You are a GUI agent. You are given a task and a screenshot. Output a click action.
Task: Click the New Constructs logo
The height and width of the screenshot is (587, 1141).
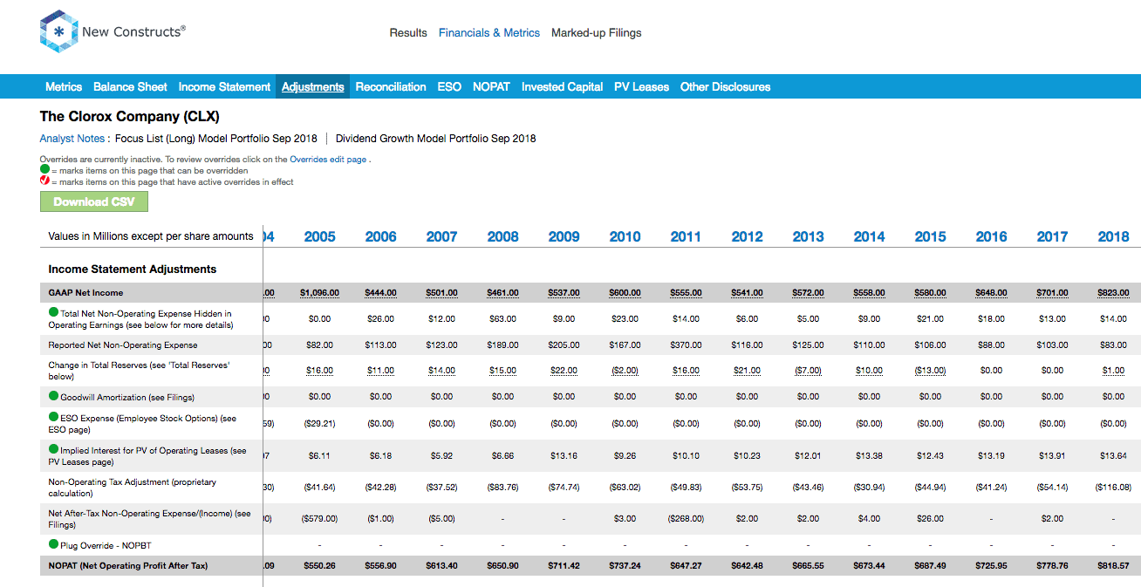click(x=113, y=31)
